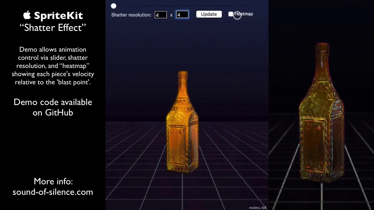Click the 'sound-of-silence.com' text

(x=53, y=192)
